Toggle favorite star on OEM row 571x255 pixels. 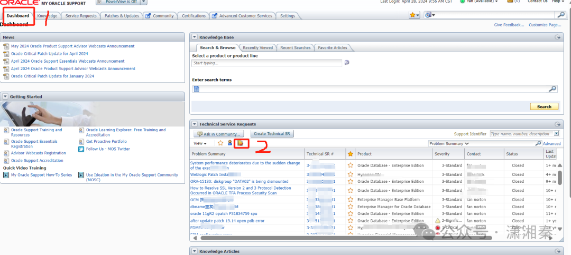351,200
